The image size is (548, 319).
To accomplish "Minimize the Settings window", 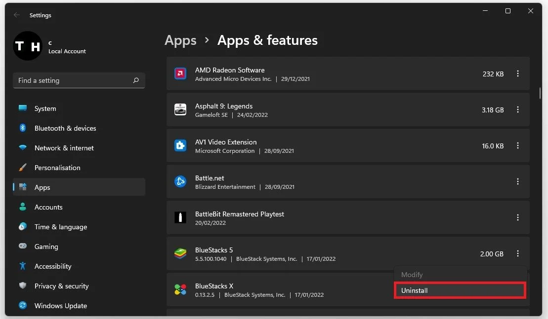I will pyautogui.click(x=485, y=11).
